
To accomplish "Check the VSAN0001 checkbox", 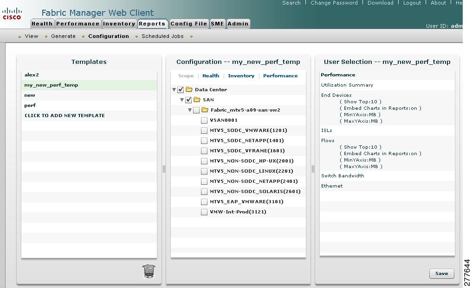I will point(204,120).
